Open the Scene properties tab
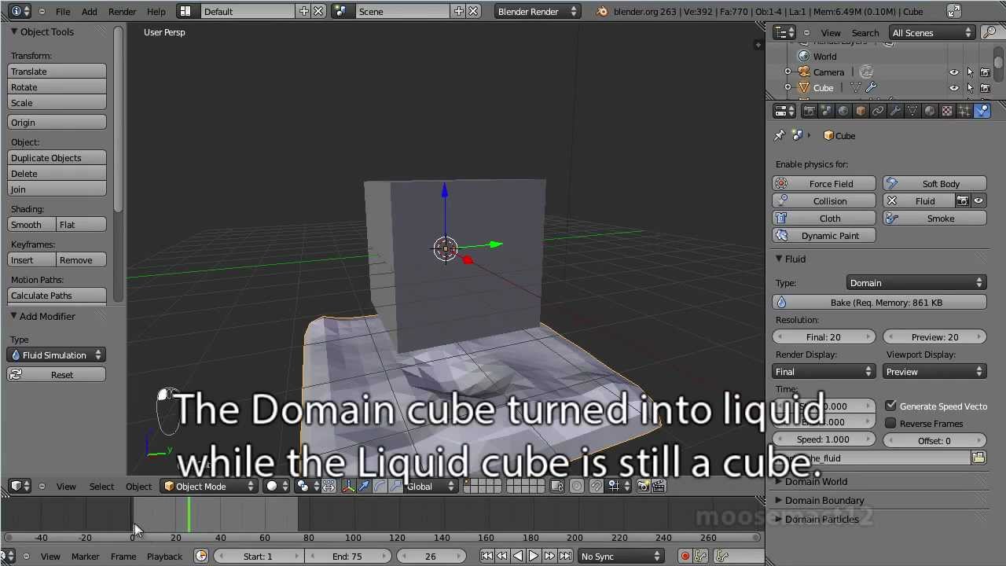Viewport: 1006px width, 566px height. 826,111
